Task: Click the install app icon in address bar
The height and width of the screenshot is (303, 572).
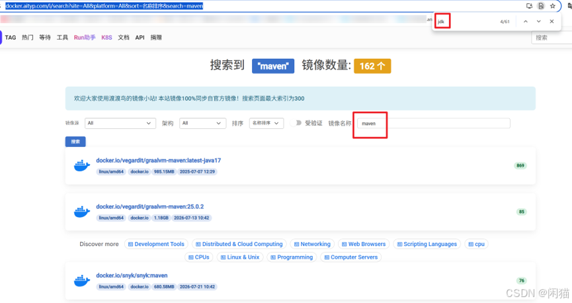Action: 529,6
